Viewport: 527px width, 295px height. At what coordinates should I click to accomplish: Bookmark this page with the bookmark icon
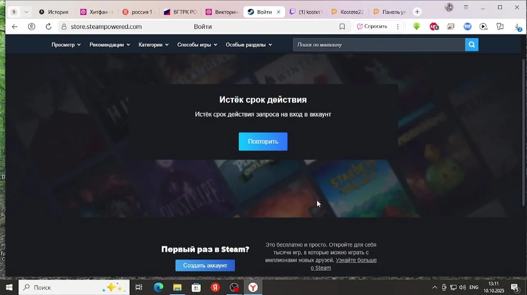click(x=342, y=27)
